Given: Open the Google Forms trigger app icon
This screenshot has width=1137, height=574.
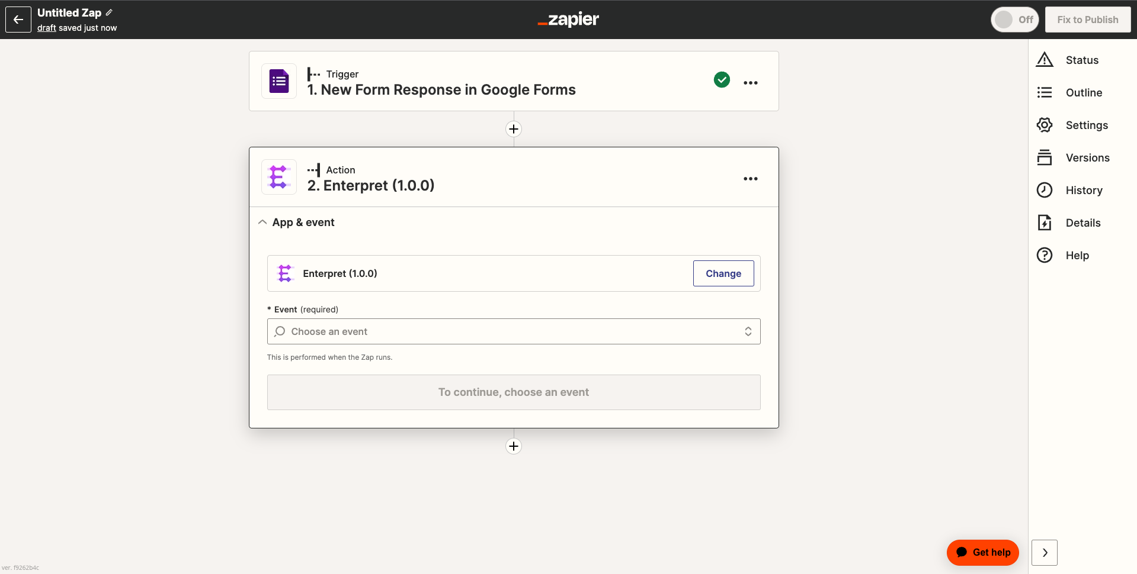Looking at the screenshot, I should point(279,81).
